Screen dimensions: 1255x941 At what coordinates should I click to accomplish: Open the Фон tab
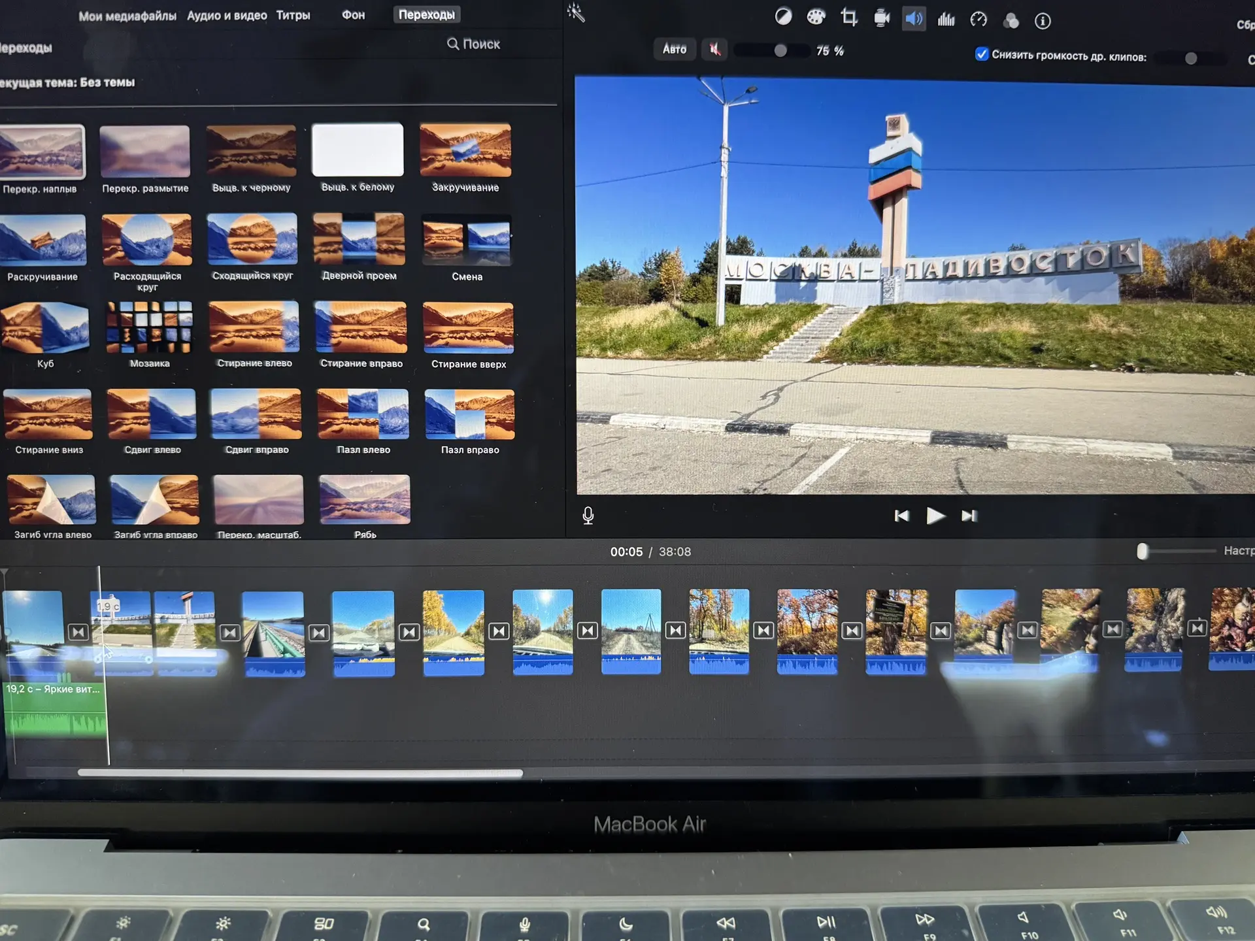tap(353, 15)
